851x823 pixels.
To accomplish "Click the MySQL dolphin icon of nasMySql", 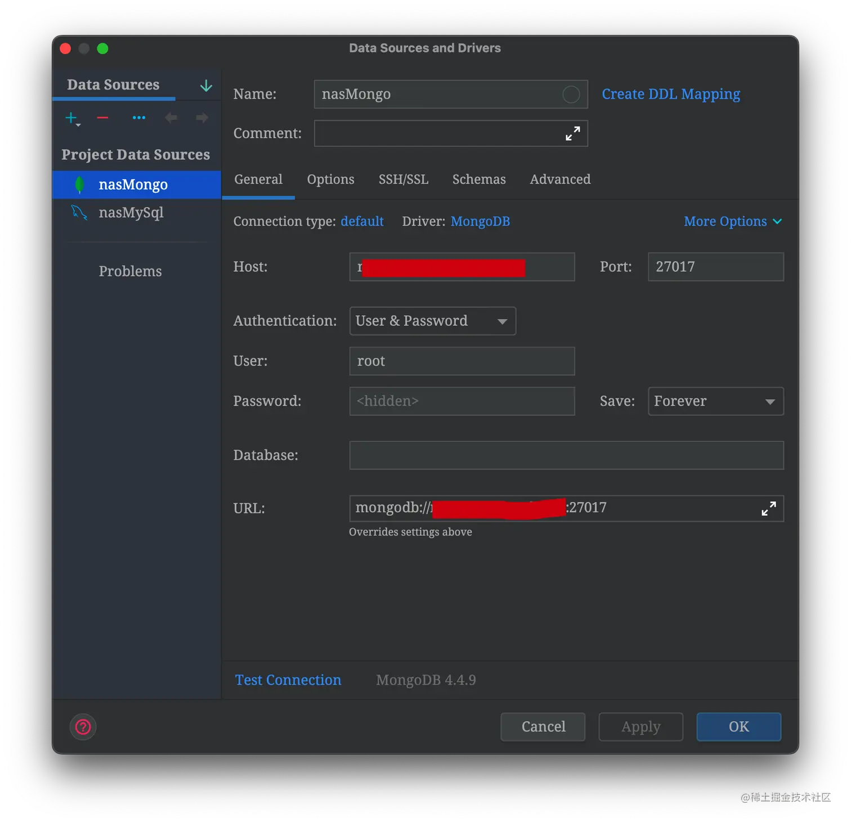I will (79, 213).
